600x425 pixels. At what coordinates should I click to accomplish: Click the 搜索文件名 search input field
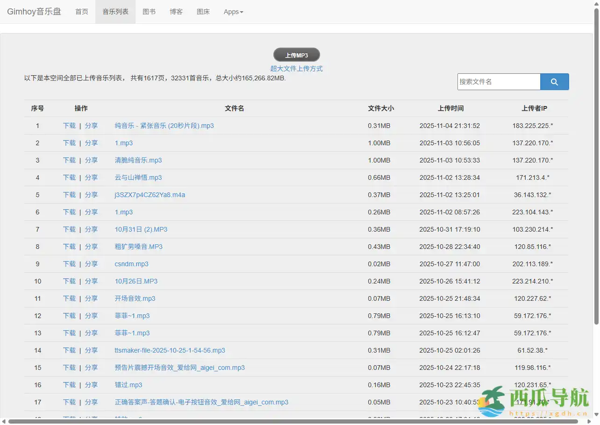(x=499, y=81)
